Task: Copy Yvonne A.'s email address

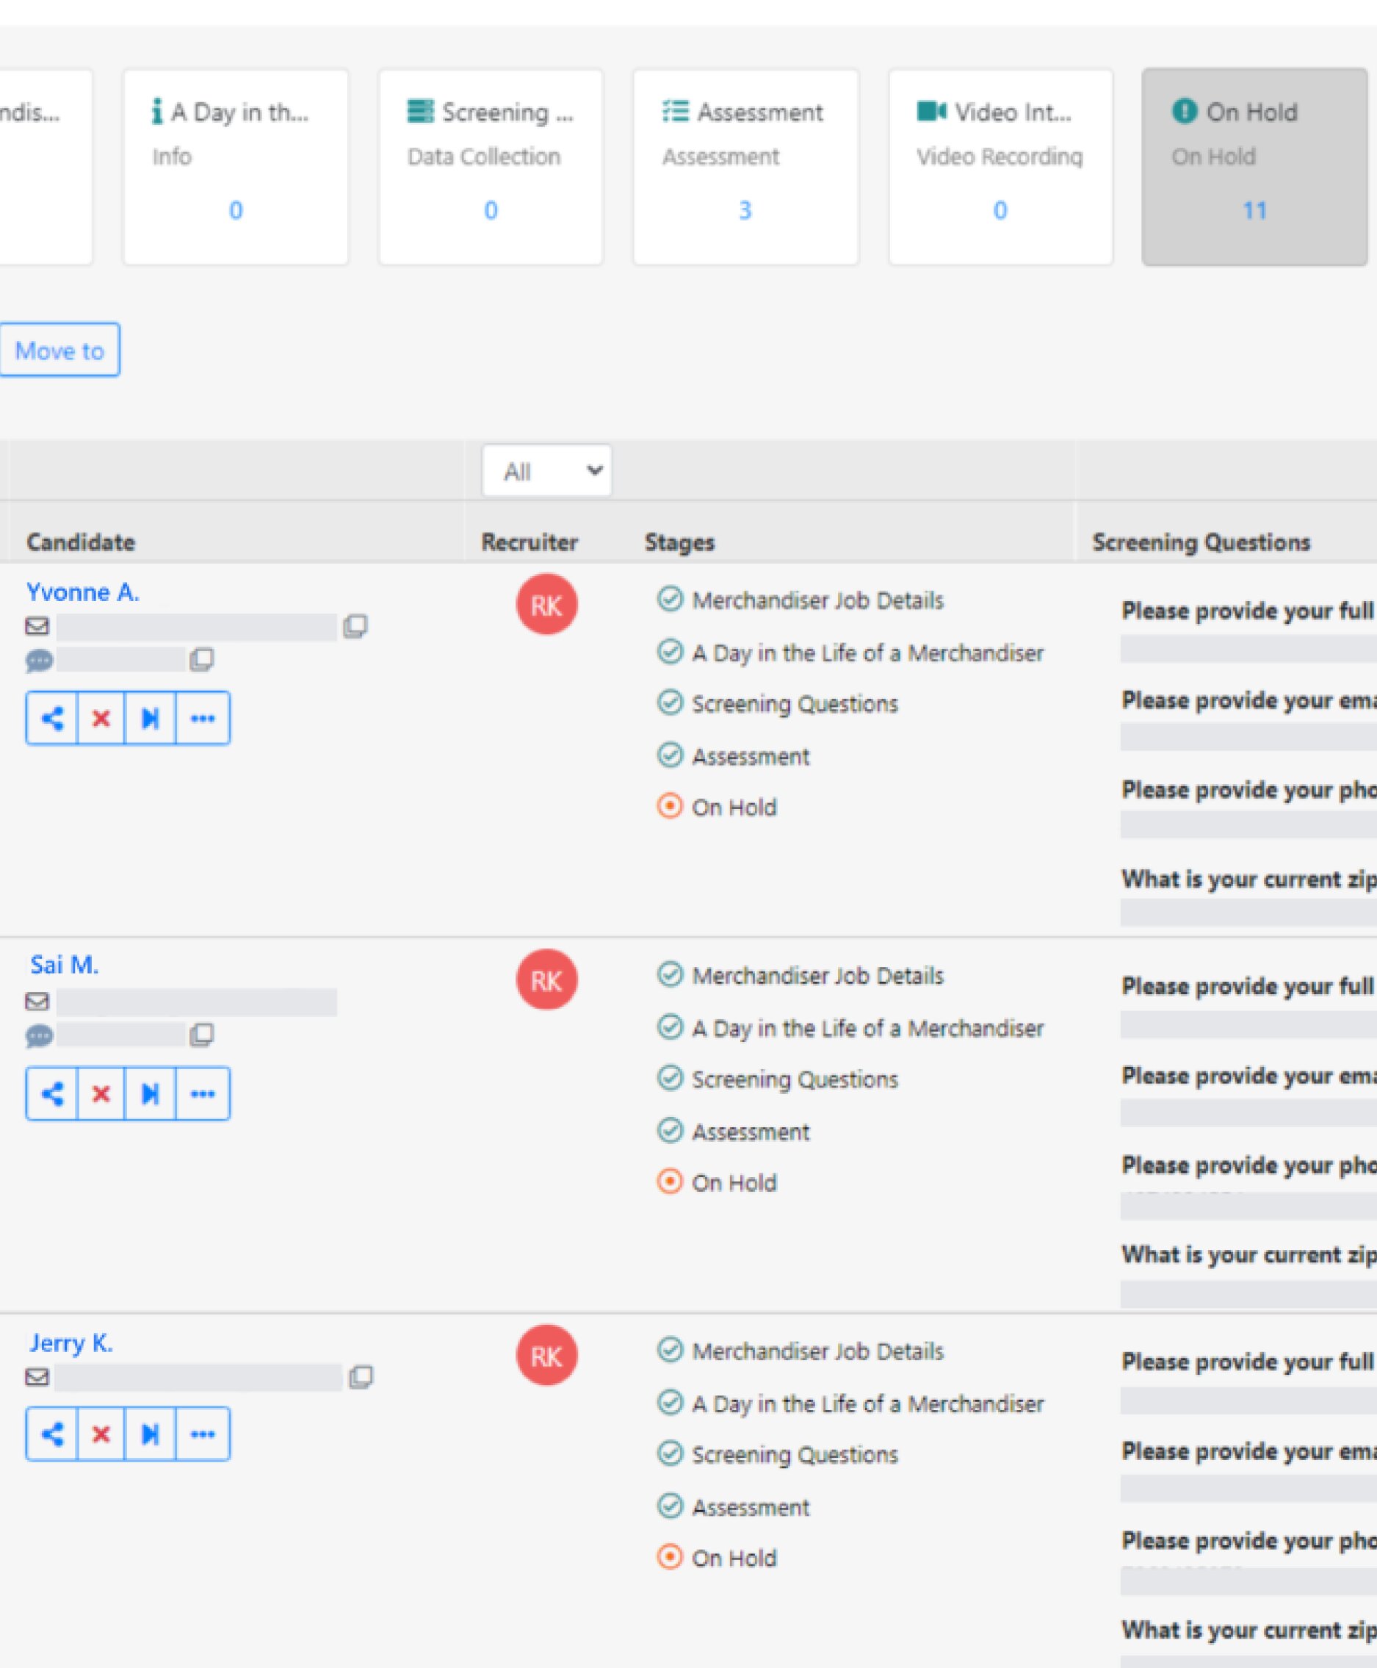Action: [355, 626]
